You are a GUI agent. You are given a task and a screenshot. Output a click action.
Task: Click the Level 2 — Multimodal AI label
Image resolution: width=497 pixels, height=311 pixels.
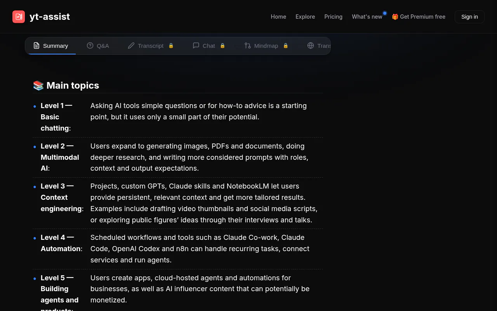[60, 157]
